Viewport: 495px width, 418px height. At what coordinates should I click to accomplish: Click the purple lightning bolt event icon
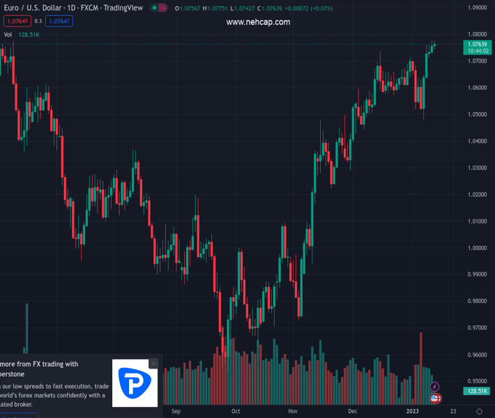pyautogui.click(x=435, y=387)
